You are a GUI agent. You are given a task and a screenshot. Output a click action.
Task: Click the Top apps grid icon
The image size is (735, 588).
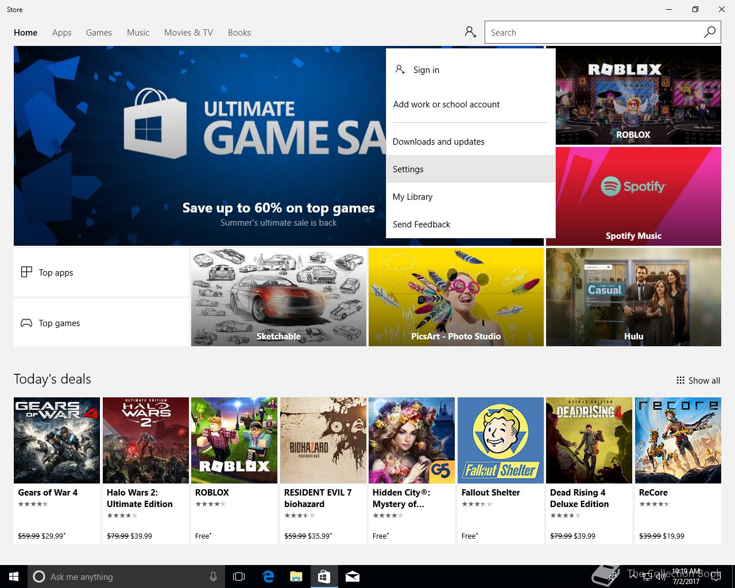pos(26,272)
